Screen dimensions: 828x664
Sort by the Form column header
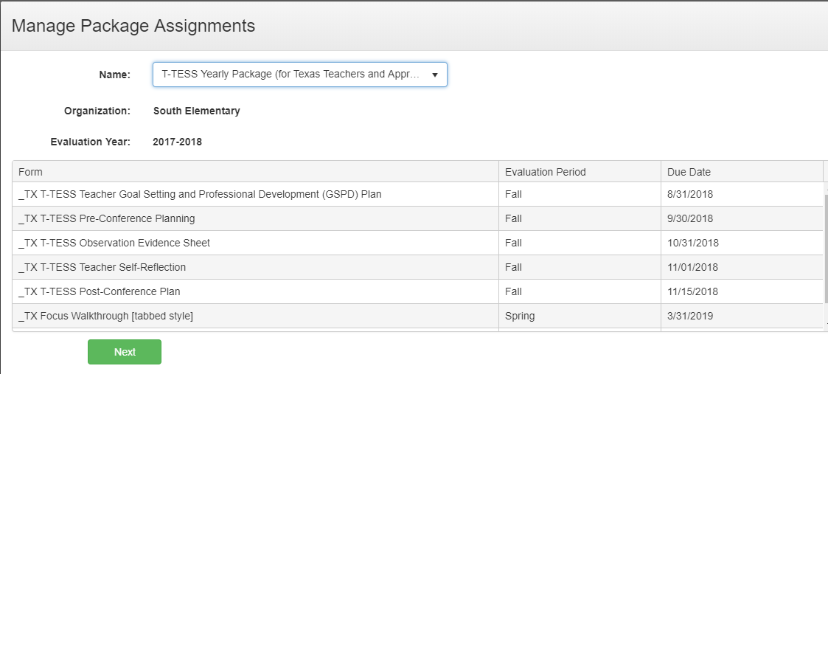point(31,172)
